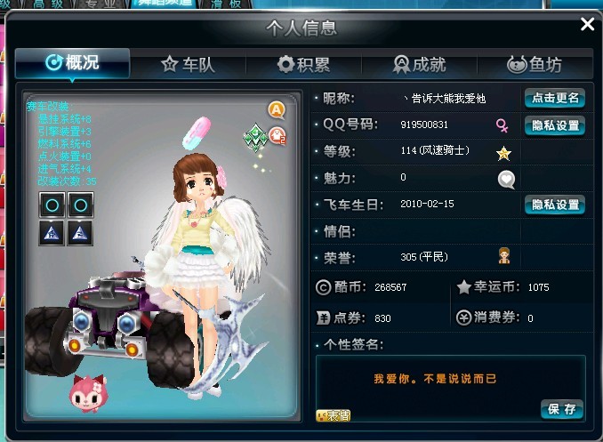
Task: Click the heart speech bubble charm icon
Action: pos(506,180)
